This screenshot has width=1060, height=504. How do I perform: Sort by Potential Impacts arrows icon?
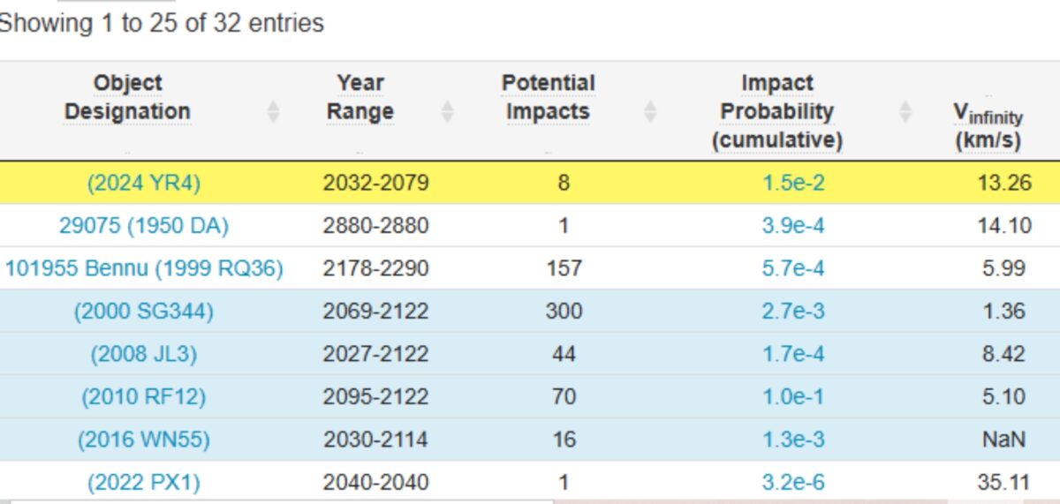[x=651, y=112]
